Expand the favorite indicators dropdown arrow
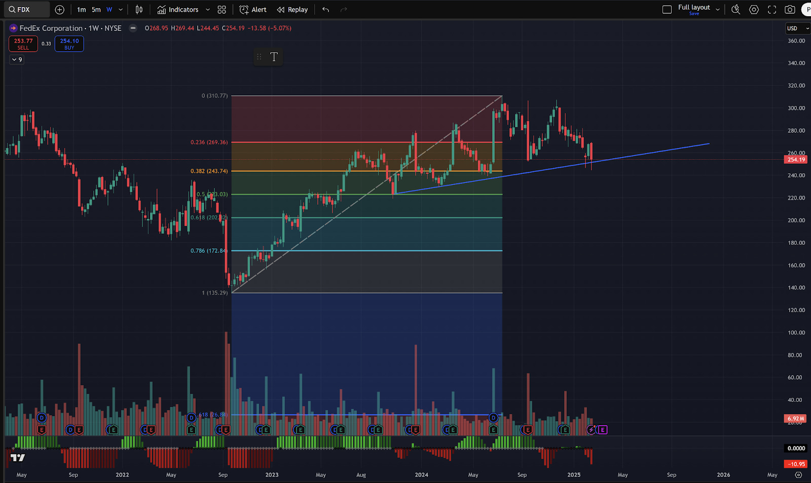The width and height of the screenshot is (811, 483). click(208, 10)
